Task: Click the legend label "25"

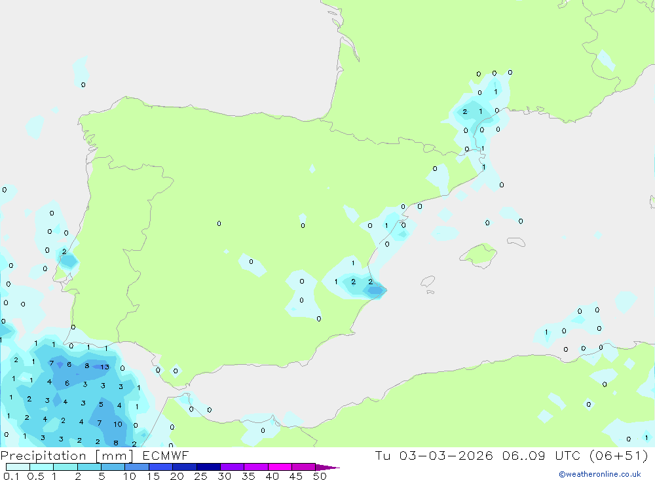Action: 200,476
